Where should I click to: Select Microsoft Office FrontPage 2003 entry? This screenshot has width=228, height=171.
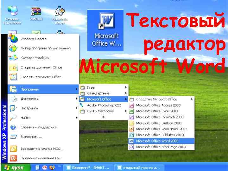tap(161, 147)
